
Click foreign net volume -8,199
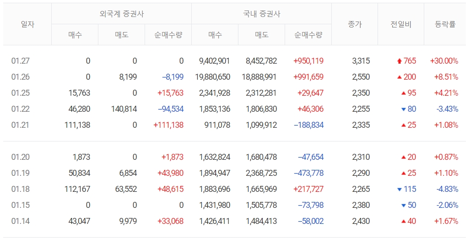tap(173, 77)
